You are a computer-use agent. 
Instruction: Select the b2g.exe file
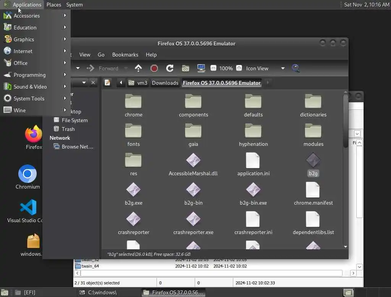[x=134, y=194]
